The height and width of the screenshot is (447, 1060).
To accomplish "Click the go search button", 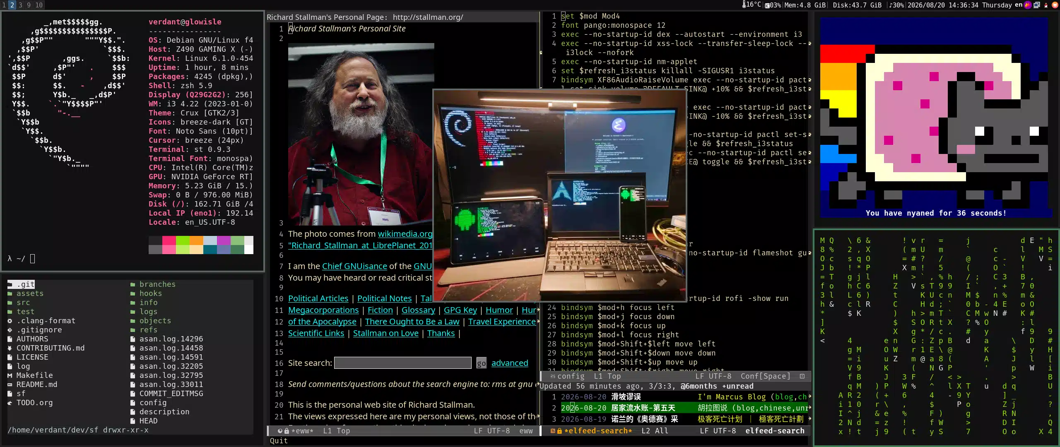I will [x=481, y=363].
